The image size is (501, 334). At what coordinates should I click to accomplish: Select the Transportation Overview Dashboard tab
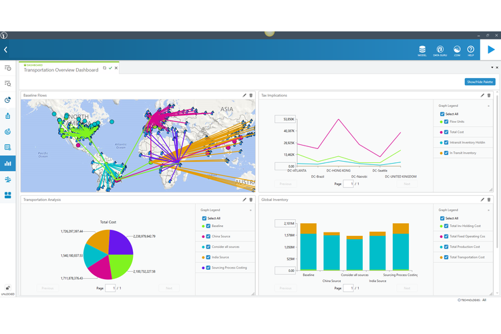pyautogui.click(x=61, y=69)
